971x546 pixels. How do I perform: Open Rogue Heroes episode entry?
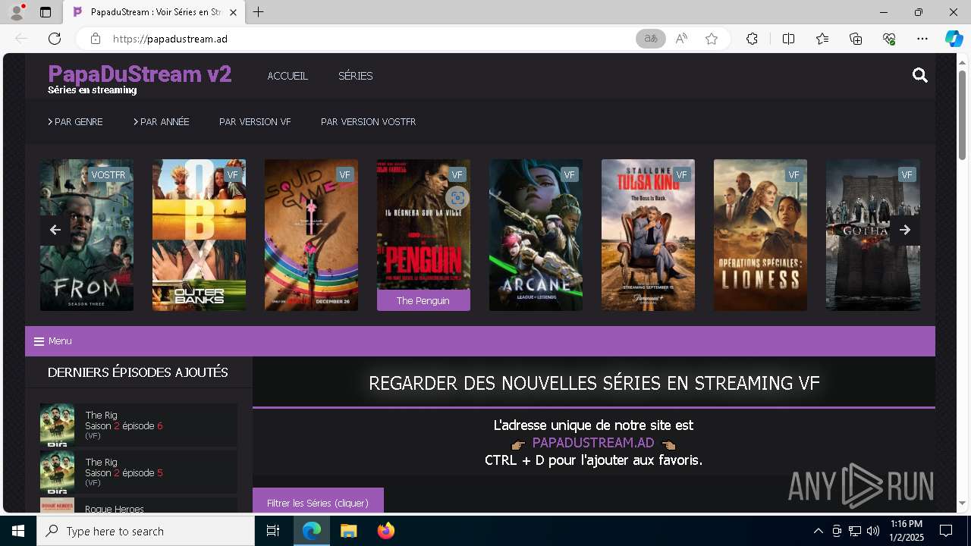139,506
